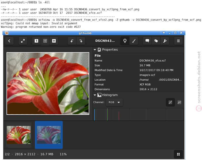Viewport: 202px width, 160px height.
Task: Click the DSCN943... title in header
Action: [105, 41]
